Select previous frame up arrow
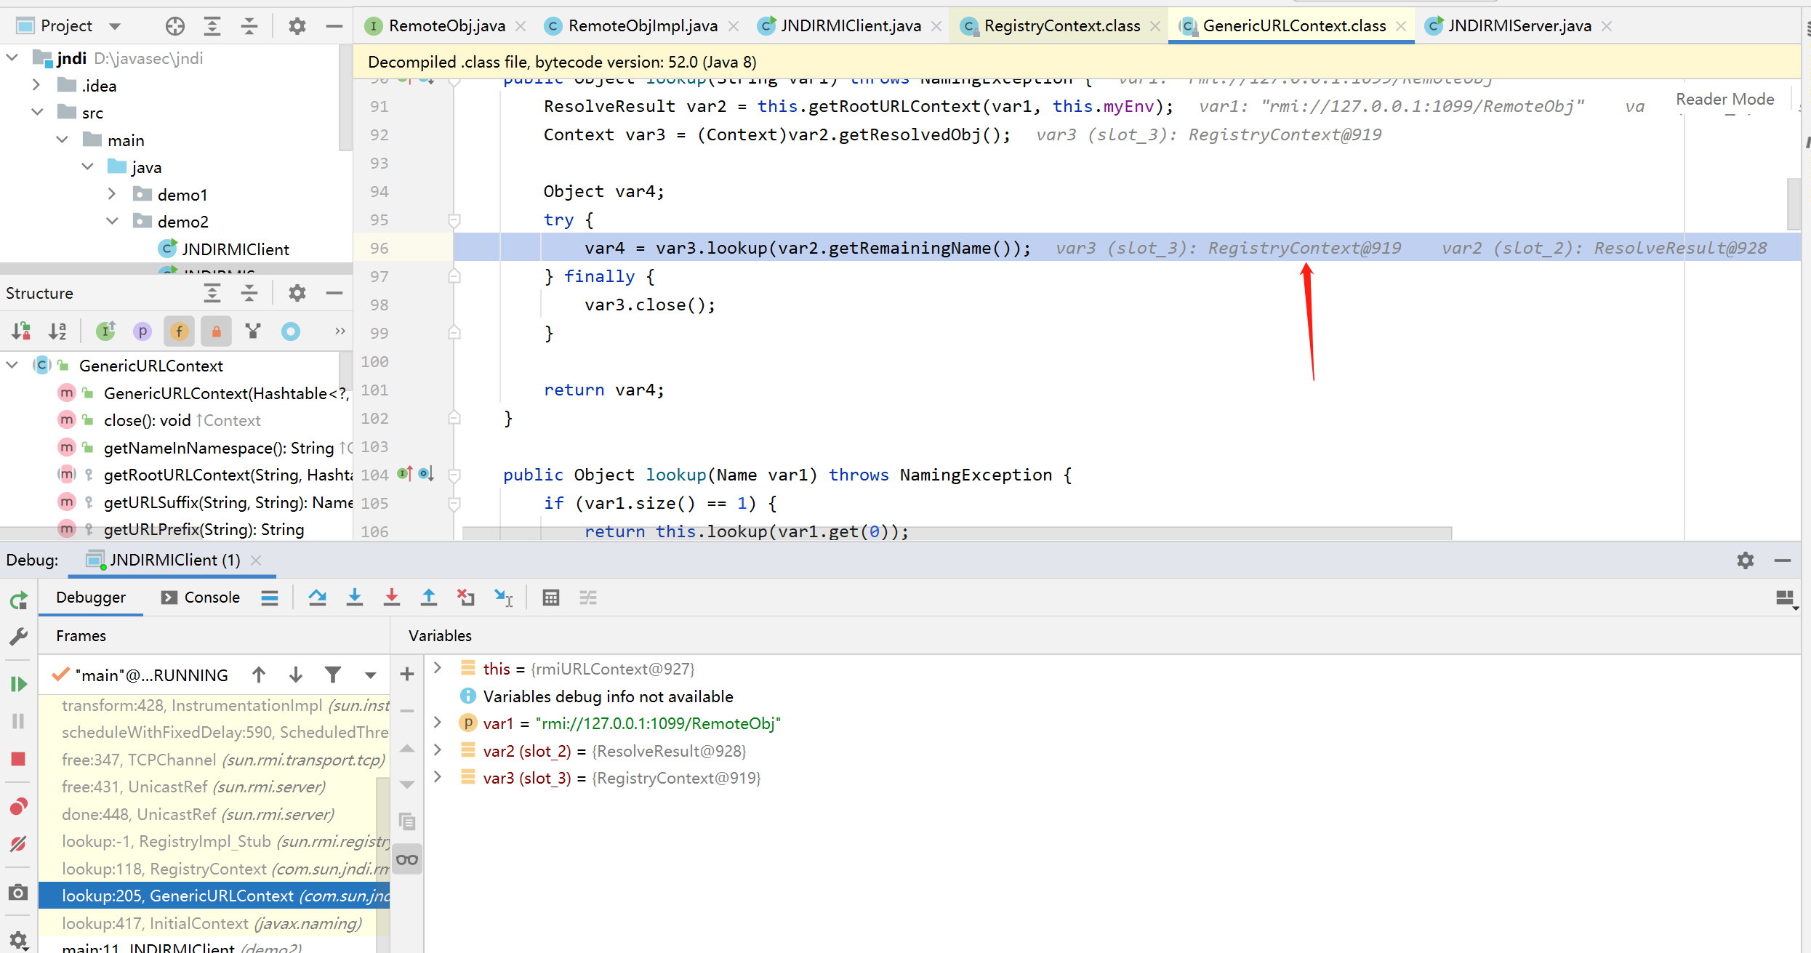Viewport: 1811px width, 953px height. 259,675
